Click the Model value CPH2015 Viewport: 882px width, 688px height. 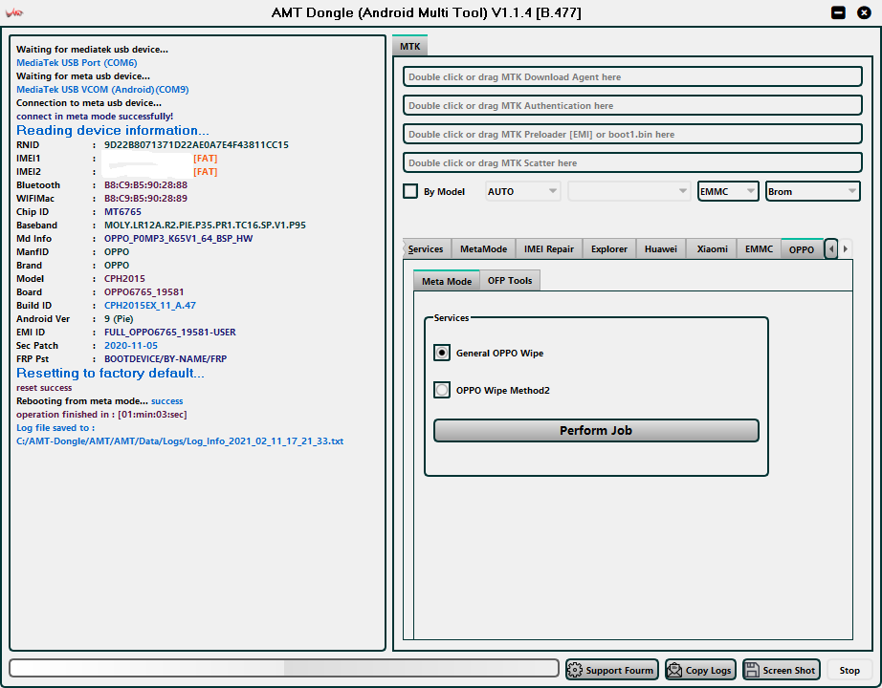pos(125,279)
